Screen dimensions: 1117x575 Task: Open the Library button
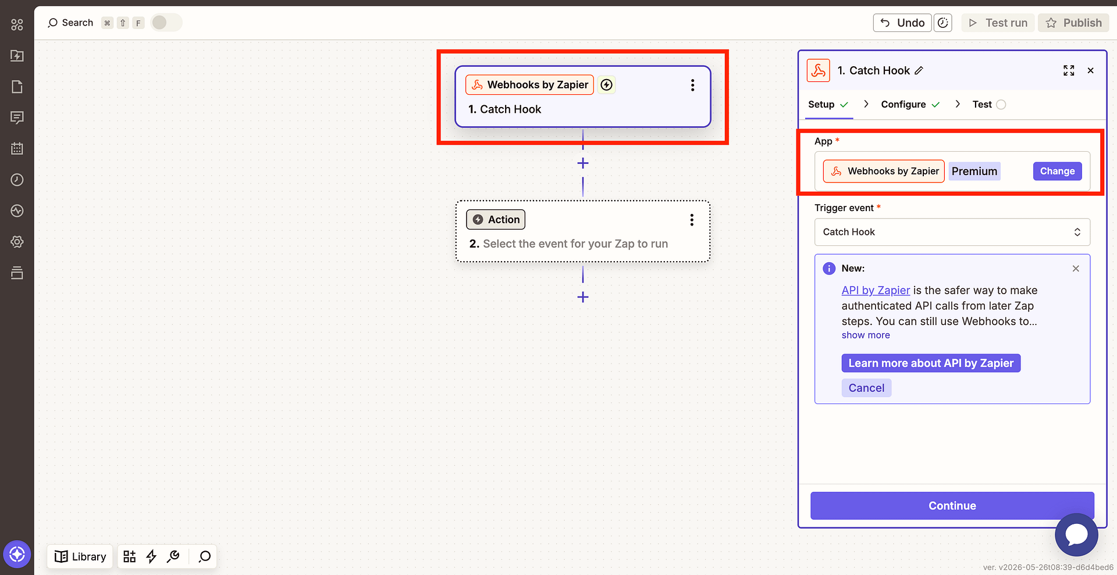80,556
